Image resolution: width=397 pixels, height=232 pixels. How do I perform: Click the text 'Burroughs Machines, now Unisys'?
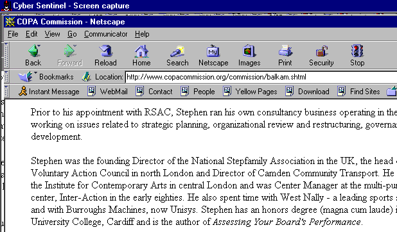(x=131, y=210)
